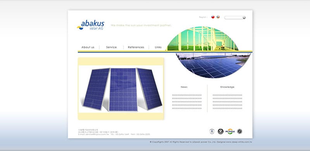This screenshot has width=310, height=151.
Task: Click the blue round certification seal
Action: (x=212, y=131)
